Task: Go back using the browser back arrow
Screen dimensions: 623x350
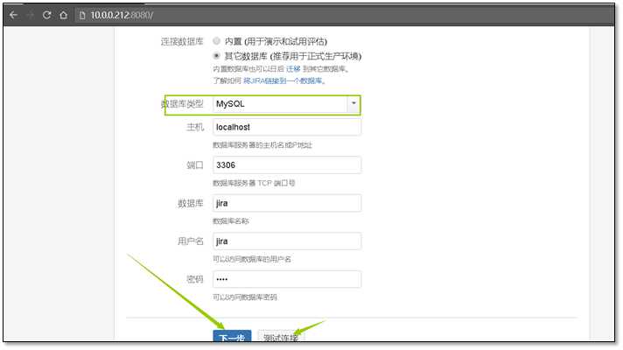Action: 13,15
